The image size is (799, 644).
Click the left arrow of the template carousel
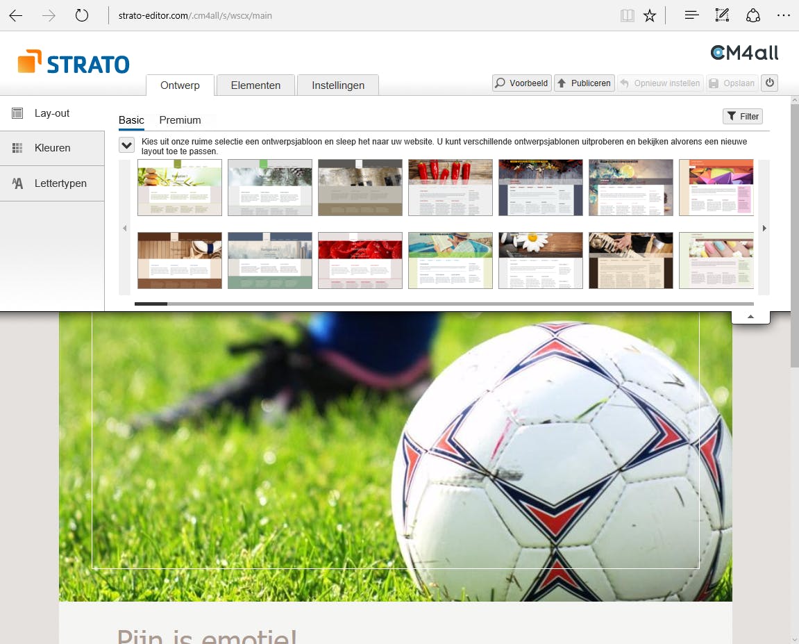pyautogui.click(x=125, y=228)
